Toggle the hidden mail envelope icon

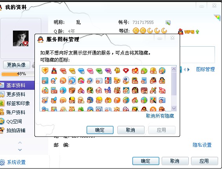coord(99,80)
